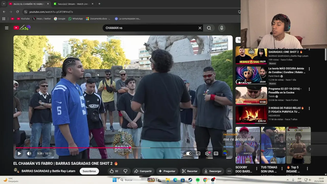
Task: Toggle subtitles in the video player
Action: tap(198, 154)
